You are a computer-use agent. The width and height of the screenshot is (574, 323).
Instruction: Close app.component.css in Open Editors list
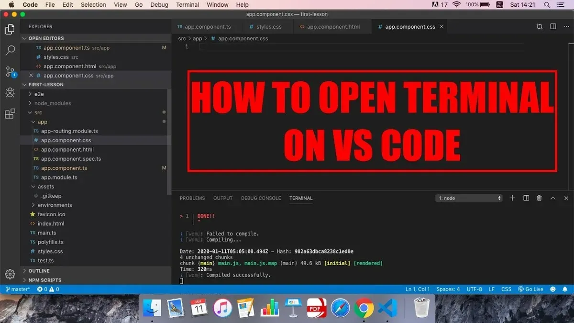(x=31, y=76)
